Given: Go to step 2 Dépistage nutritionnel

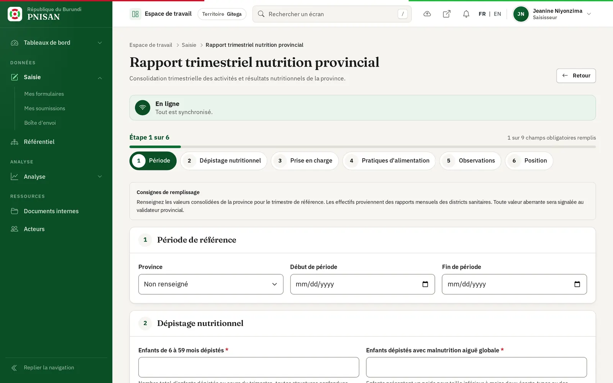Looking at the screenshot, I should (x=224, y=161).
